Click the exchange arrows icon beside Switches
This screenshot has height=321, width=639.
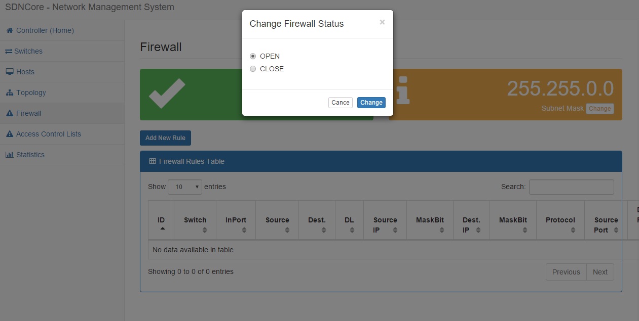tap(9, 51)
